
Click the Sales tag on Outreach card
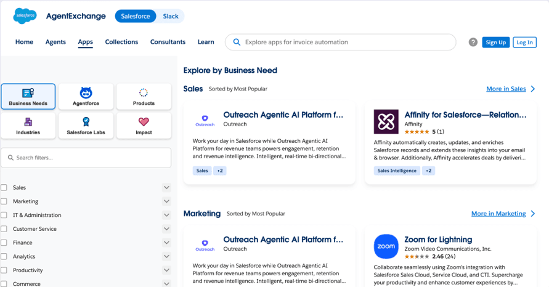point(202,171)
